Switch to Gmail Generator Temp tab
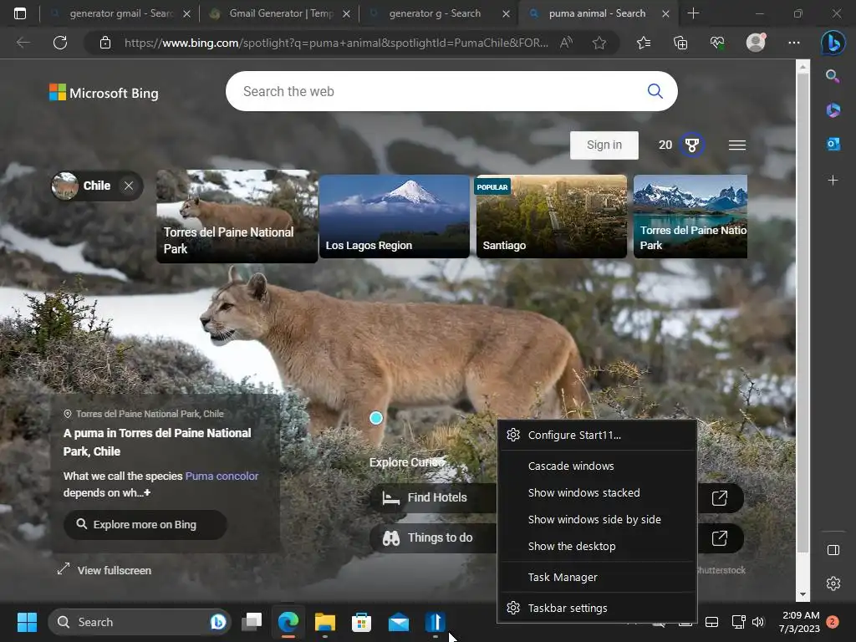This screenshot has height=642, width=856. point(281,13)
